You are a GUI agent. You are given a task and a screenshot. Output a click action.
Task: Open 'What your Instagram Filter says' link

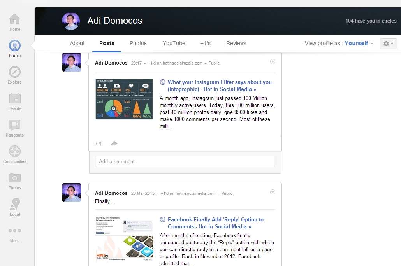point(220,86)
